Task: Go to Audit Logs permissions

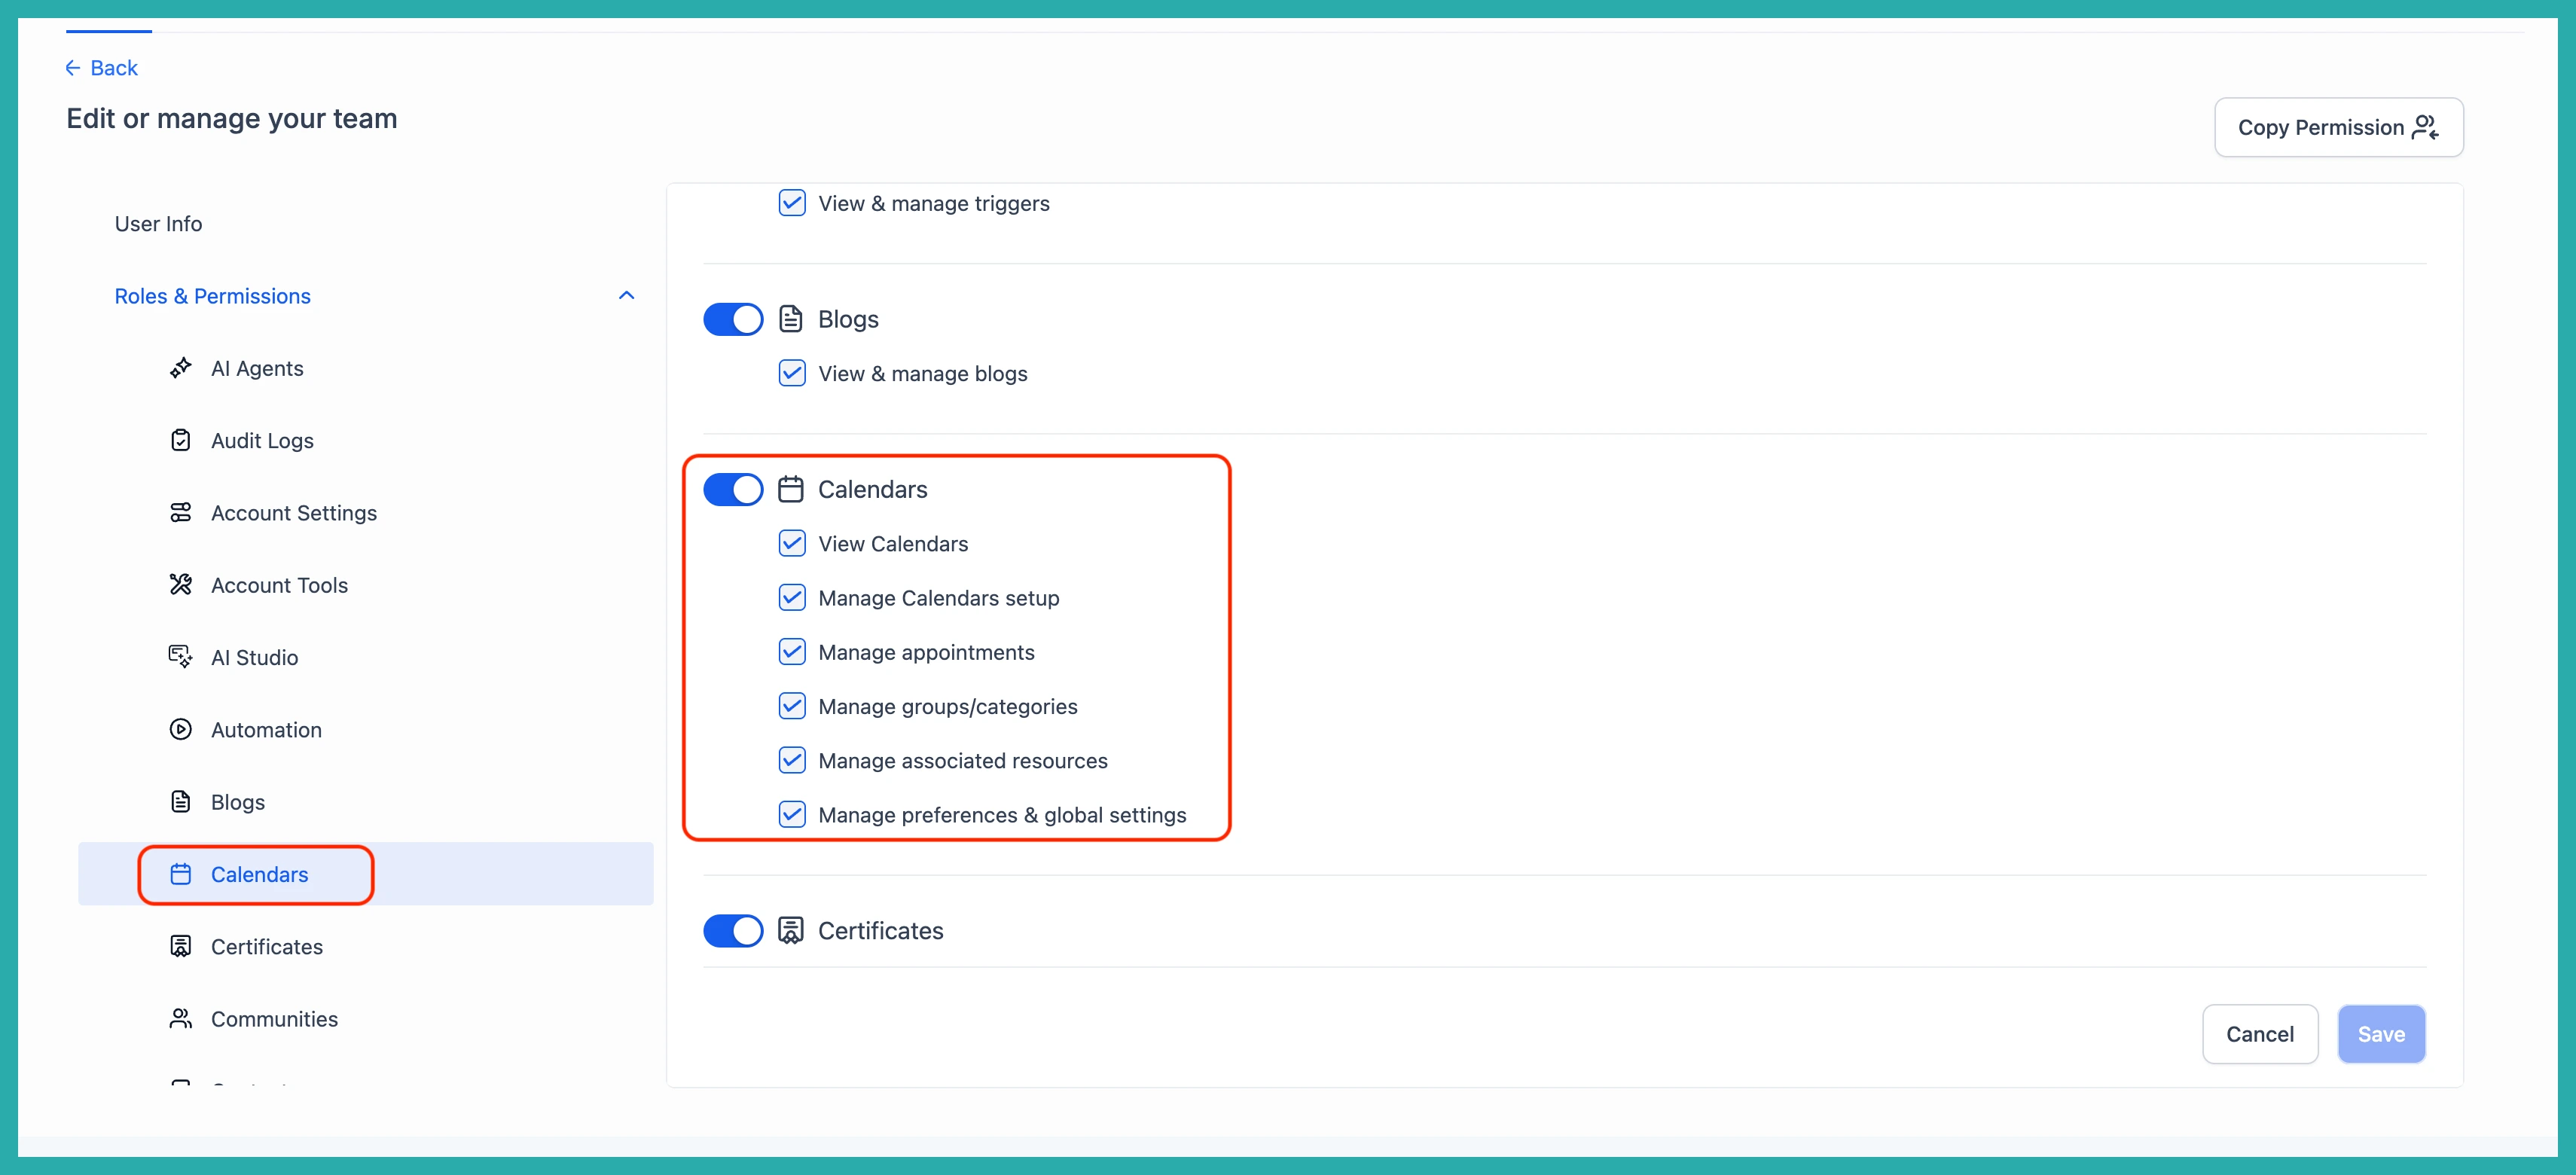Action: coord(262,441)
